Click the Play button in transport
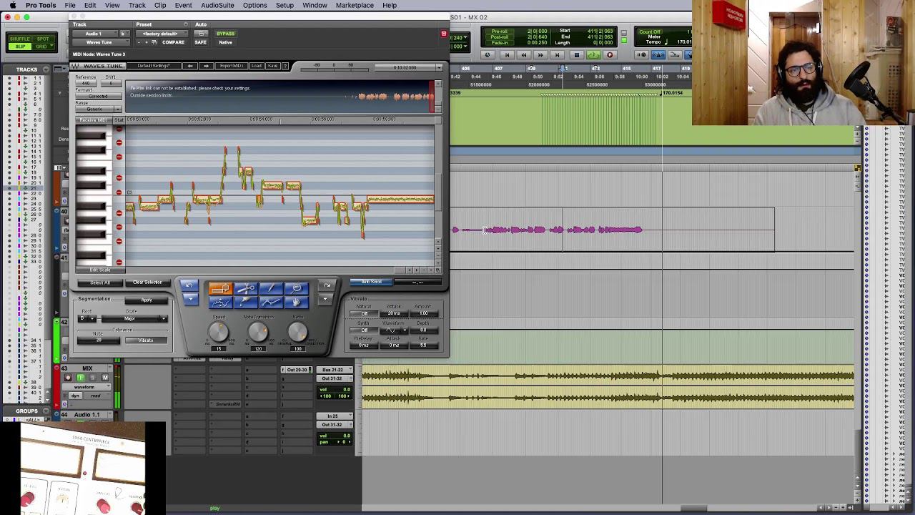The height and width of the screenshot is (515, 915). tap(593, 55)
